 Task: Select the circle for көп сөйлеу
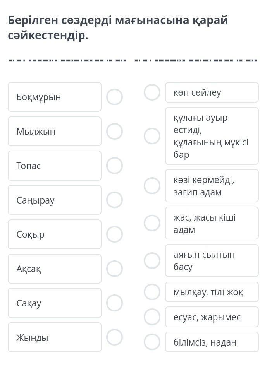(152, 92)
